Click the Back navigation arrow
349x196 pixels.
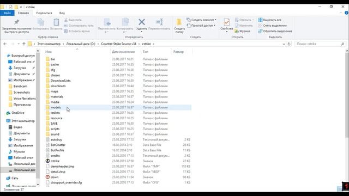pyautogui.click(x=5, y=44)
